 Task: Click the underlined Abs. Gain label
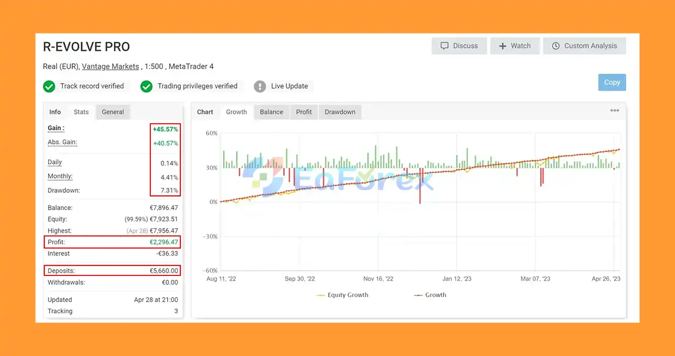(x=62, y=142)
